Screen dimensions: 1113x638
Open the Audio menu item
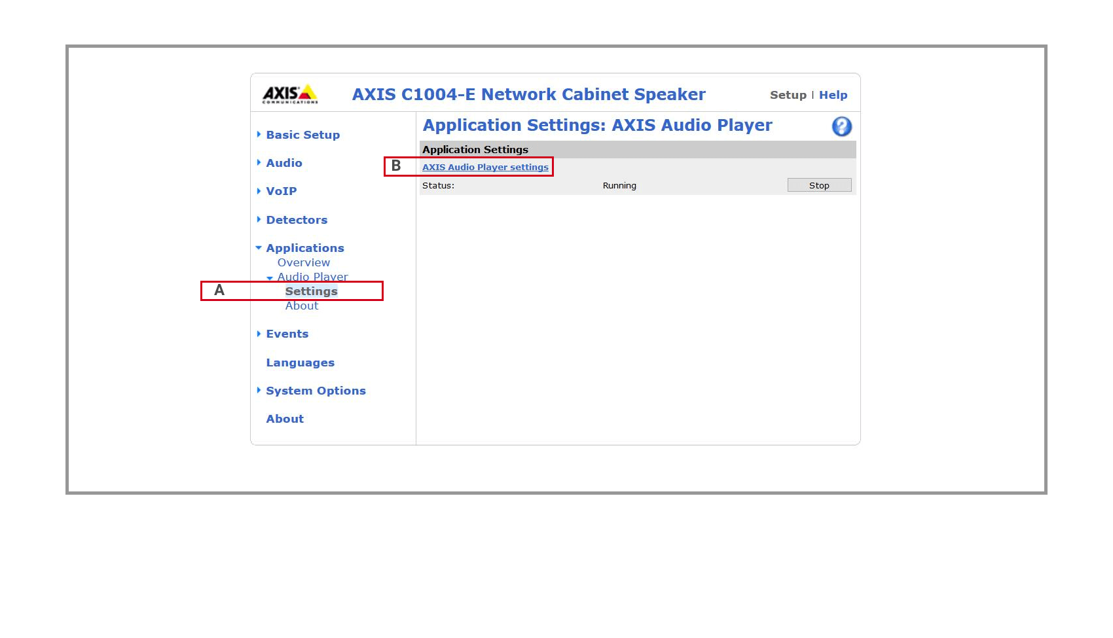tap(284, 163)
